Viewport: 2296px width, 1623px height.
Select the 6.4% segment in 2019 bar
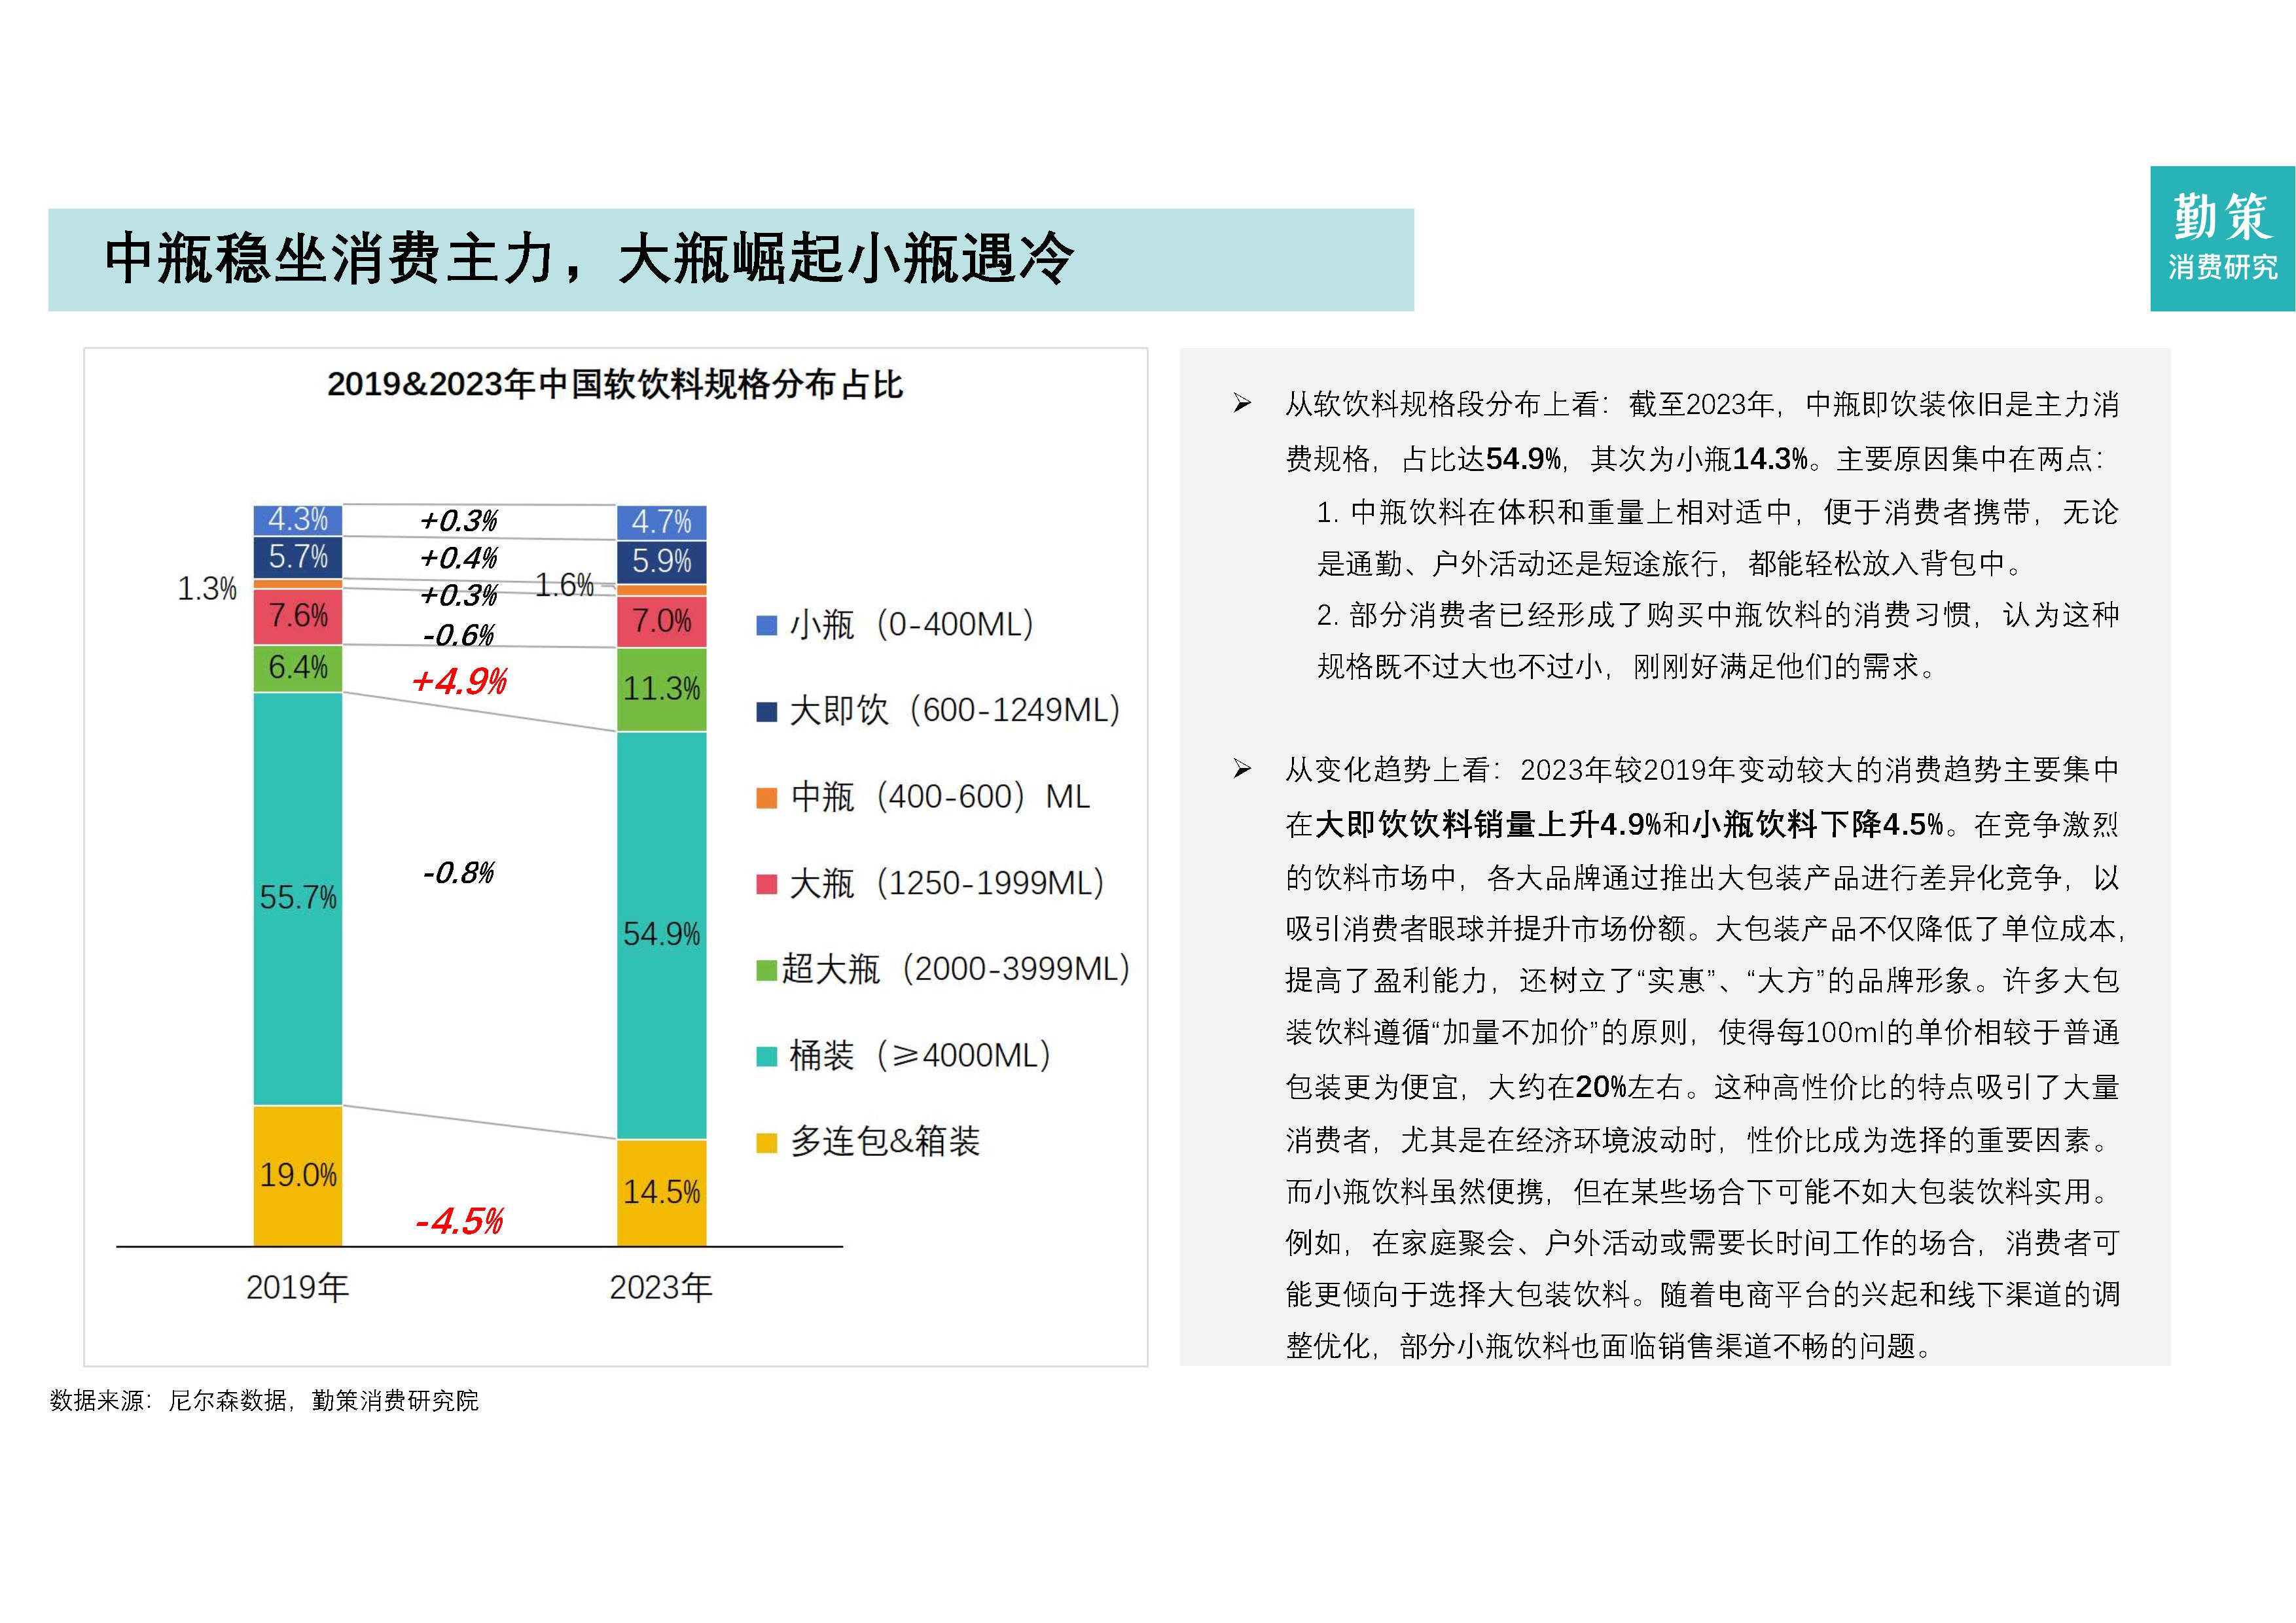[x=298, y=669]
